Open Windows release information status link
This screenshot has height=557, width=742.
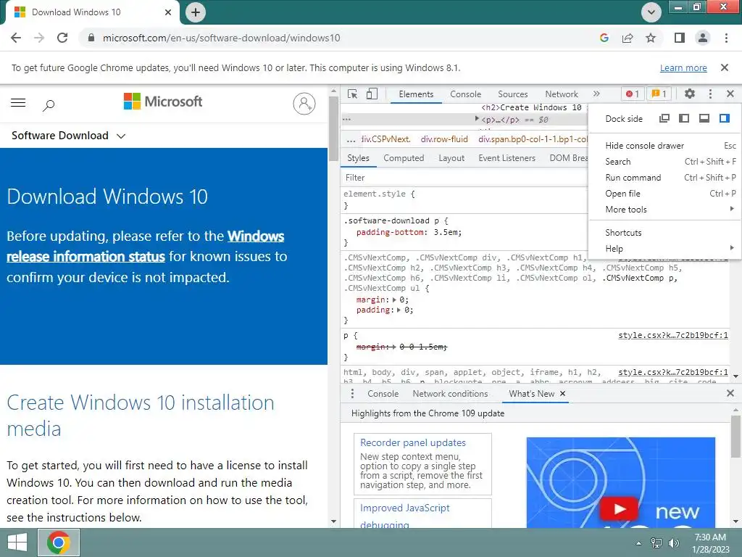[145, 247]
